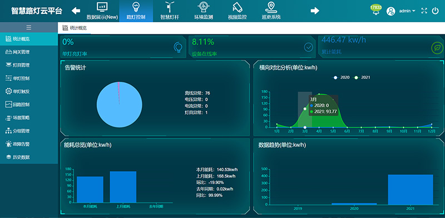Image resolution: width=445 pixels, height=218 pixels.
Task: Switch to the 路灯控制 tab
Action: tap(136, 11)
